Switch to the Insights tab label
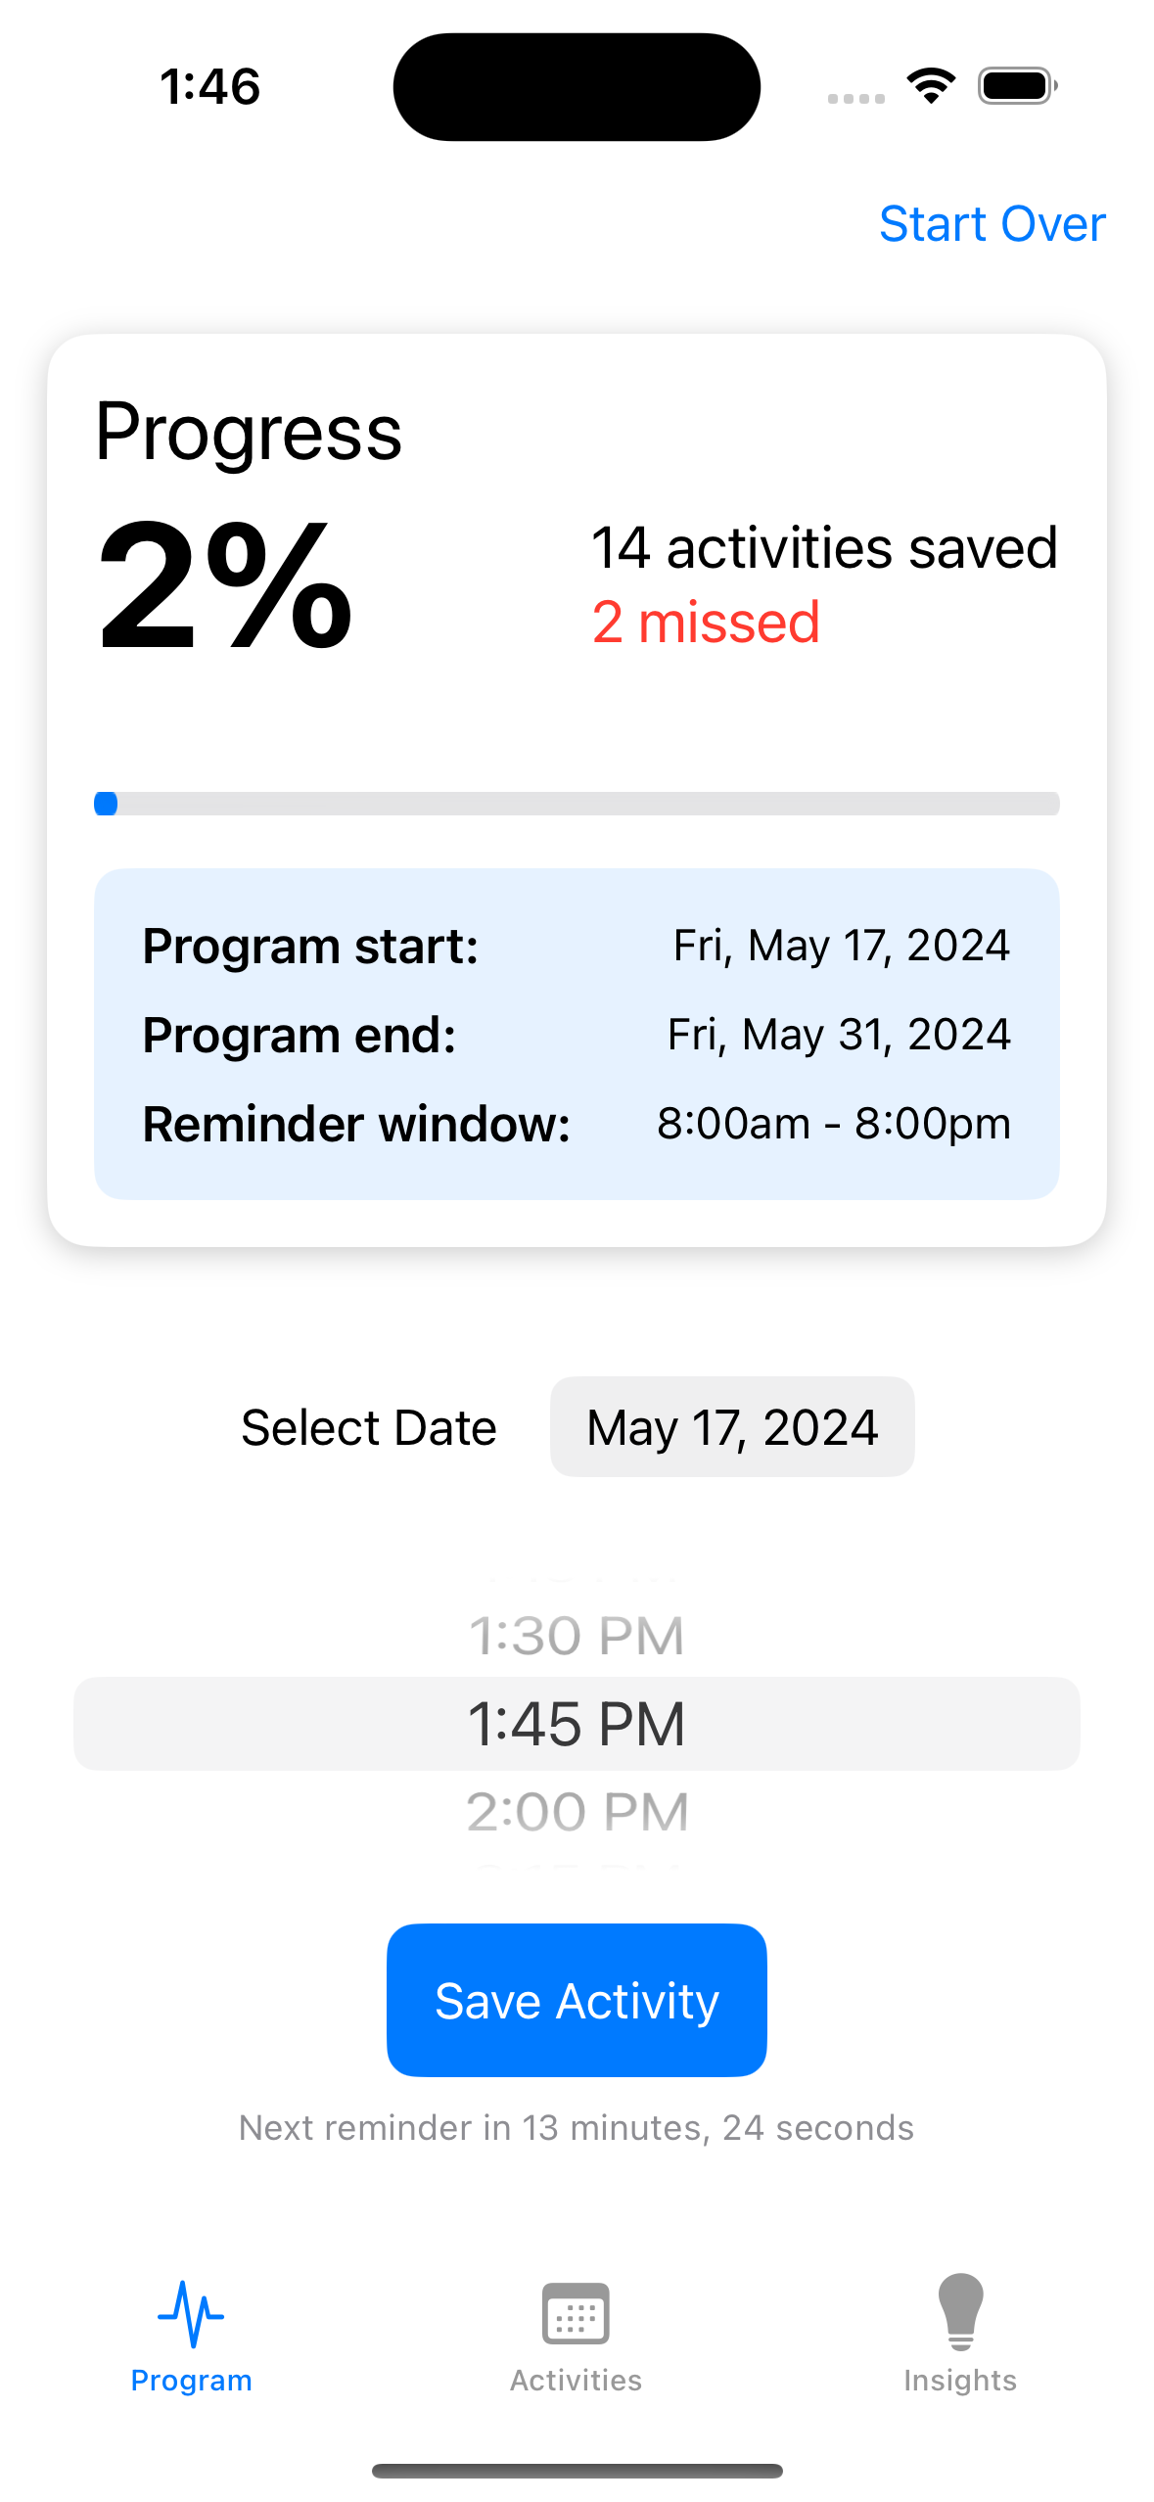1154x2502 pixels. pyautogui.click(x=959, y=2380)
